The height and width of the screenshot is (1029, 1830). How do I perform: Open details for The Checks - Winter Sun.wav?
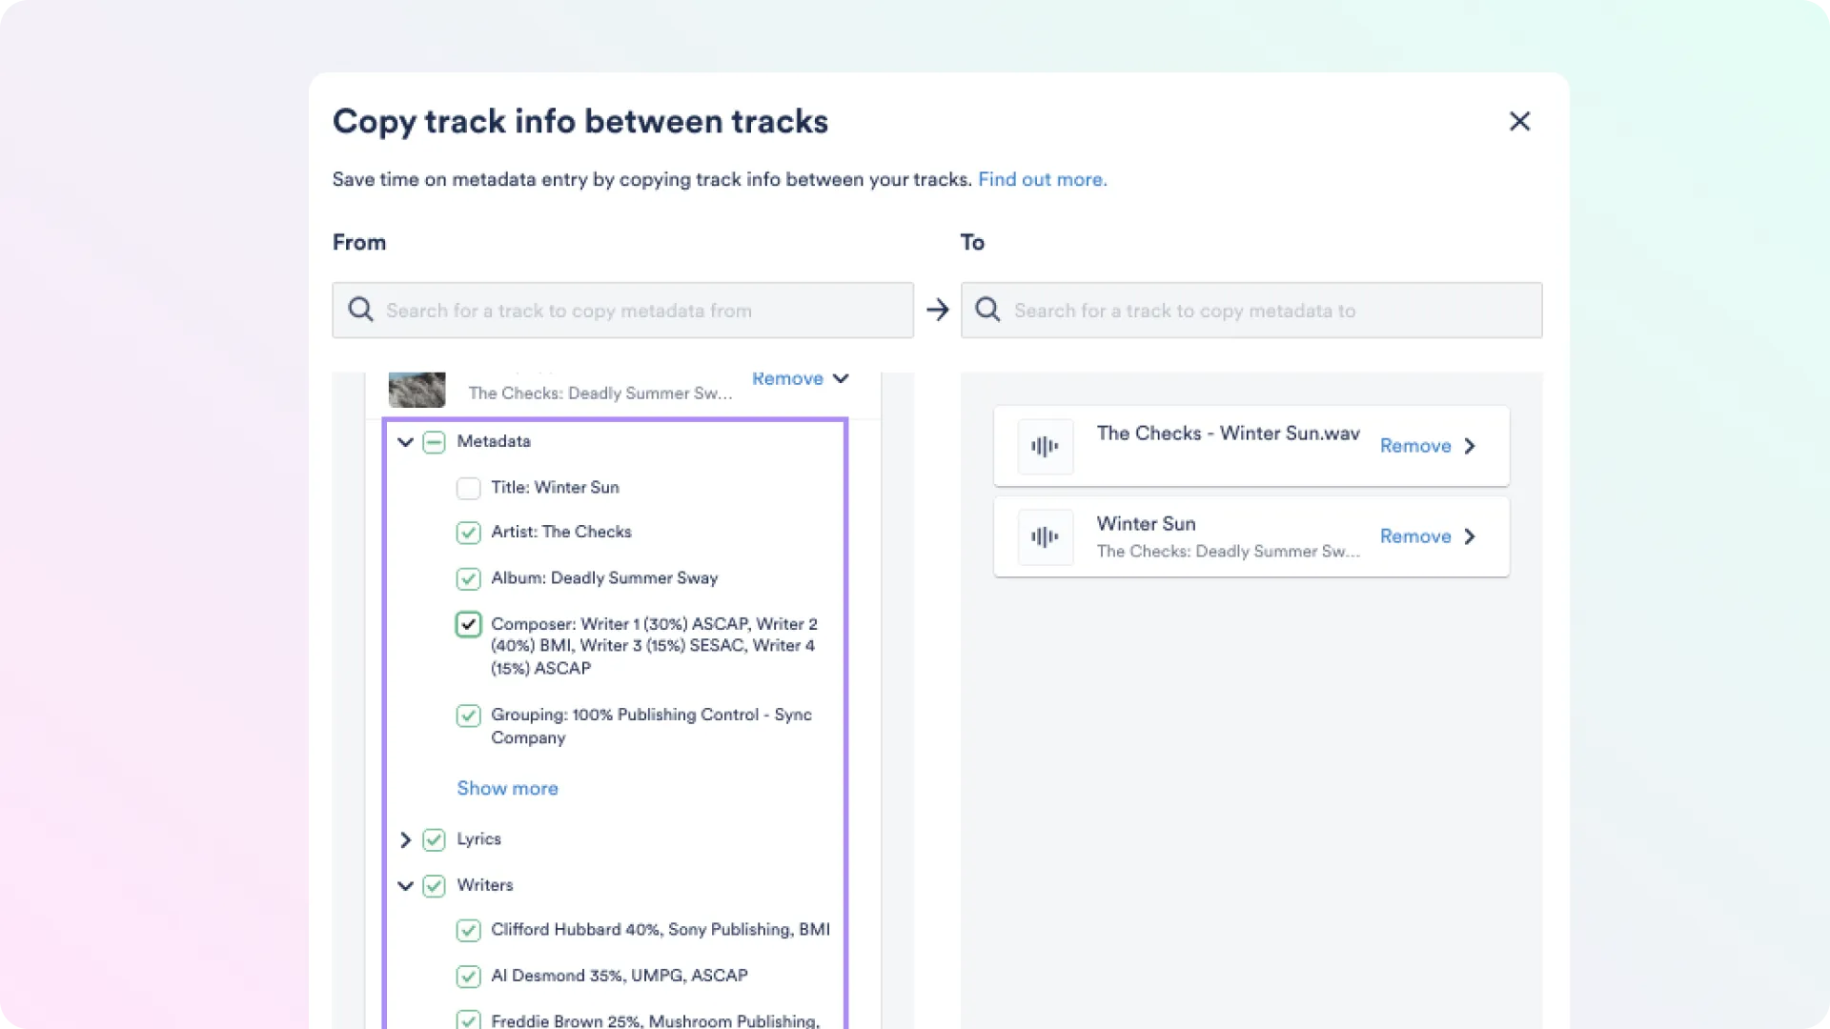point(1470,445)
